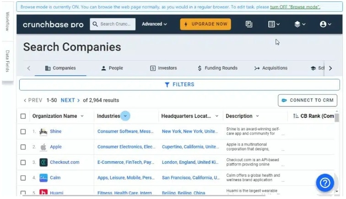Select the checkbox next to Calm

point(23,178)
